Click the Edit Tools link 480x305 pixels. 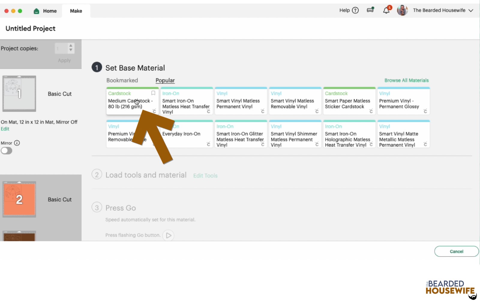coord(205,175)
